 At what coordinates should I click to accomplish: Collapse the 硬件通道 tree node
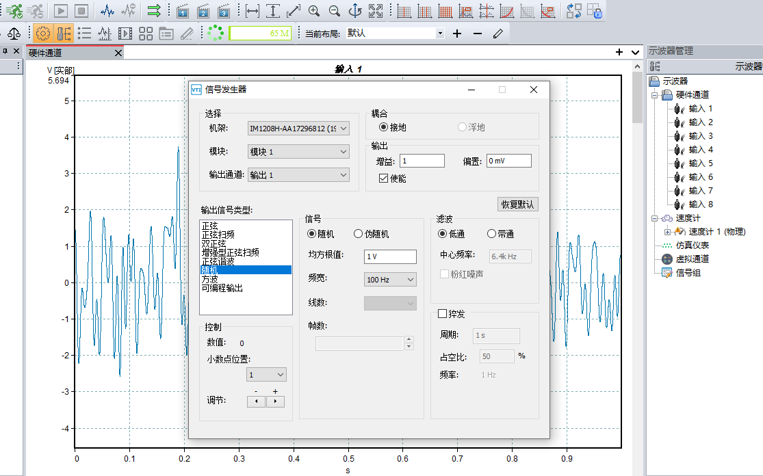click(x=654, y=95)
